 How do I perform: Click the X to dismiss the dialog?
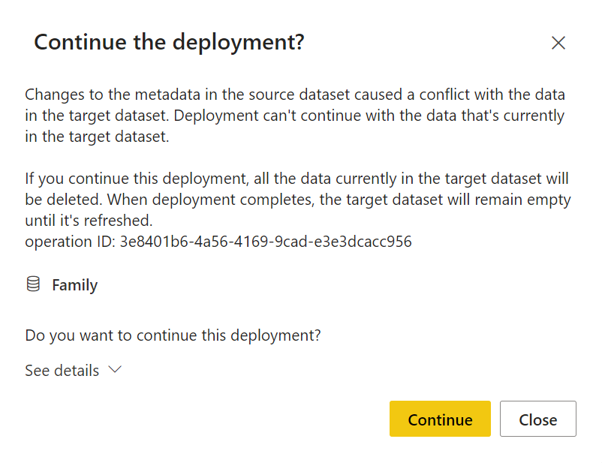[558, 43]
